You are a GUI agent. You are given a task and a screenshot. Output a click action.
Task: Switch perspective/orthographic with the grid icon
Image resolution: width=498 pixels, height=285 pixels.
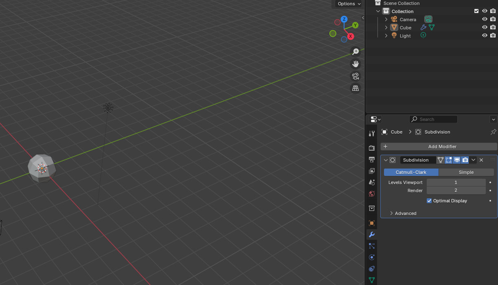coord(355,88)
